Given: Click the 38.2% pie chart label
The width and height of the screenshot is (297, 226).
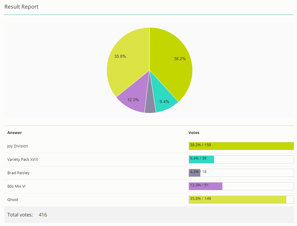Looking at the screenshot, I should pos(180,59).
